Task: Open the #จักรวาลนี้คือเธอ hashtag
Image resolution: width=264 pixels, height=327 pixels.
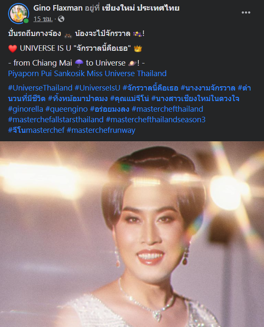Action: click(x=151, y=88)
